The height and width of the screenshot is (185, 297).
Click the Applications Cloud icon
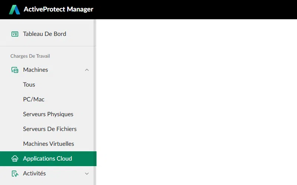tap(15, 159)
